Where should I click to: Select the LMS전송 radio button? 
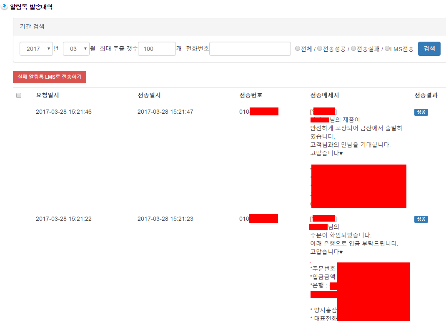click(x=387, y=49)
